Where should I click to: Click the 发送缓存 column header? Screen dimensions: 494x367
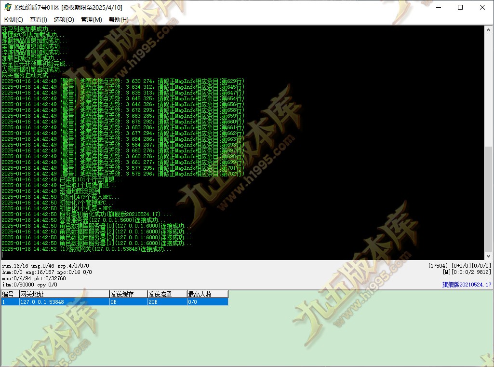128,294
